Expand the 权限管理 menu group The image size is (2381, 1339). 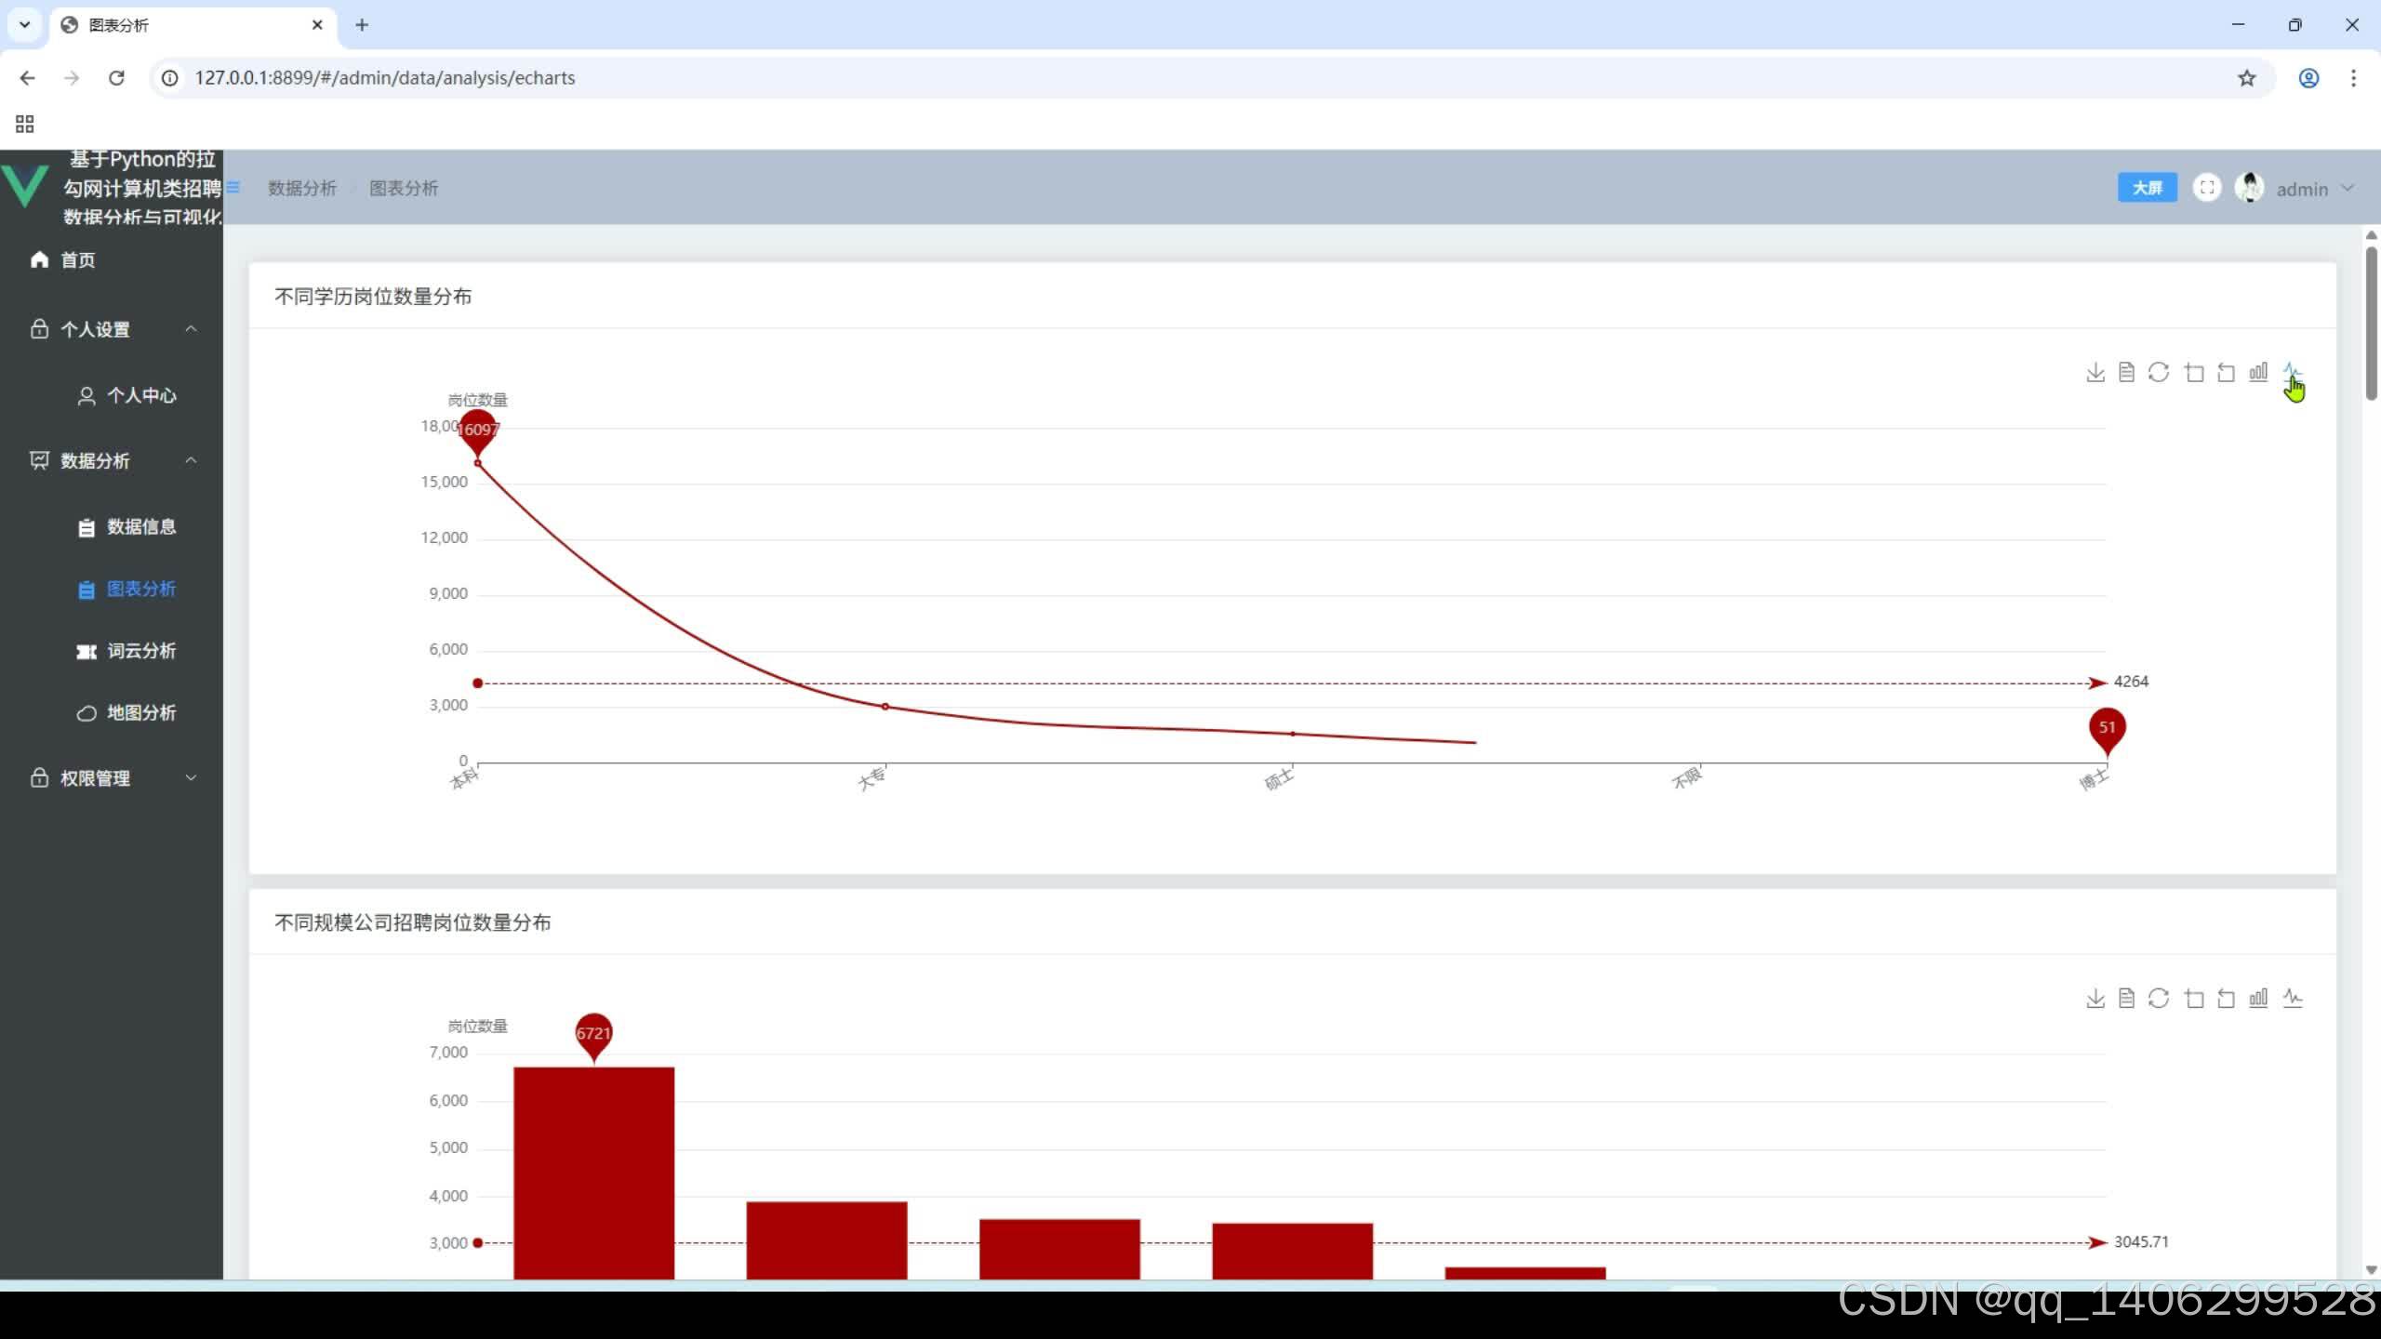(112, 778)
